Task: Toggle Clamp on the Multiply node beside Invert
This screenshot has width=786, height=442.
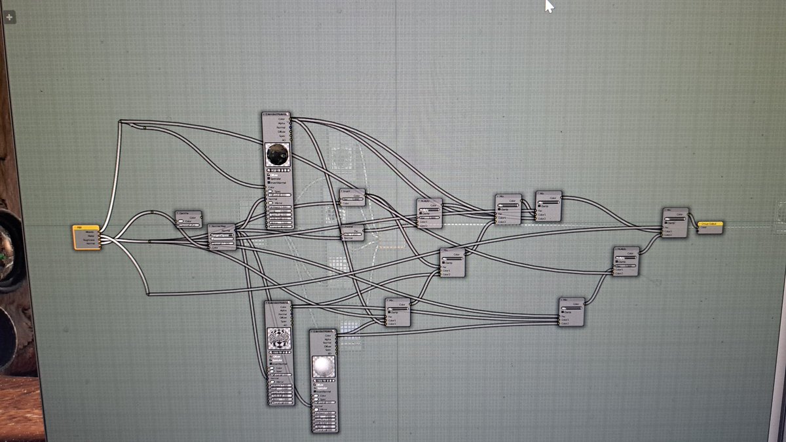Action: point(421,213)
